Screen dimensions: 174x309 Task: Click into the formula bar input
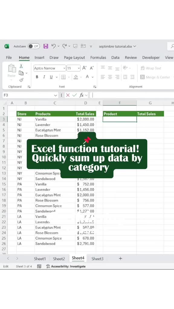tap(132, 95)
